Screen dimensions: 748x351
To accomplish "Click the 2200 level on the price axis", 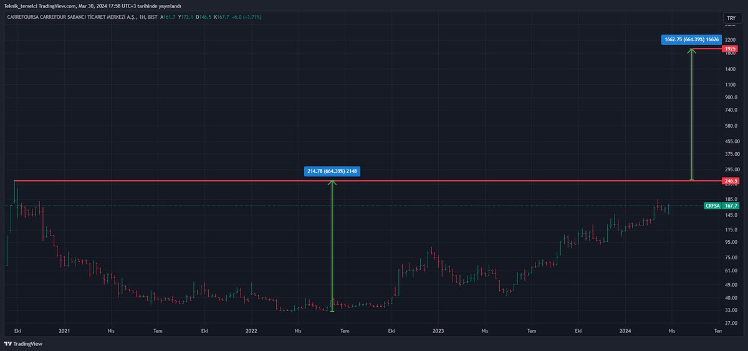I will pos(731,39).
